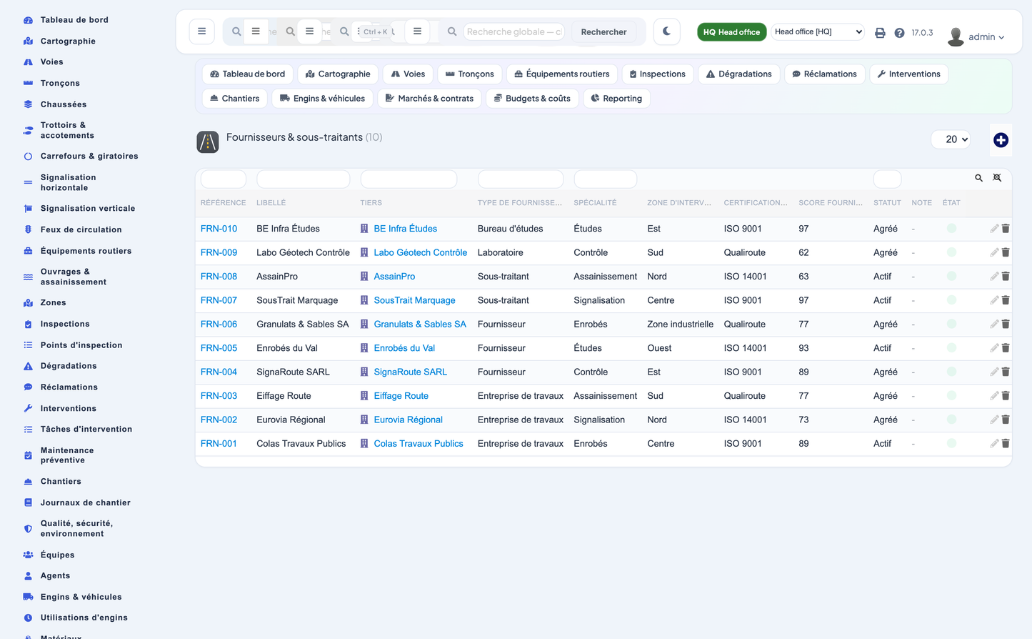Go to the Dégradations tab
The width and height of the screenshot is (1032, 639).
pyautogui.click(x=738, y=74)
